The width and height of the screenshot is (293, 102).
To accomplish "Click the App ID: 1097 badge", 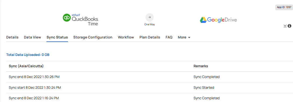I will pos(284,7).
